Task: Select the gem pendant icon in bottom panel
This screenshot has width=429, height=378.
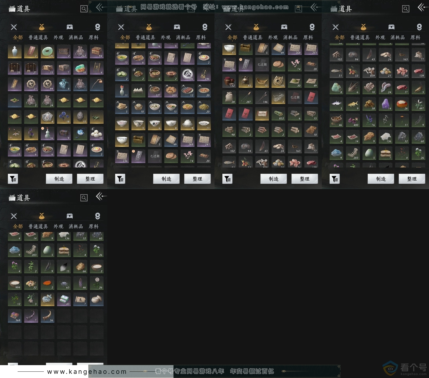Action: 98,216
